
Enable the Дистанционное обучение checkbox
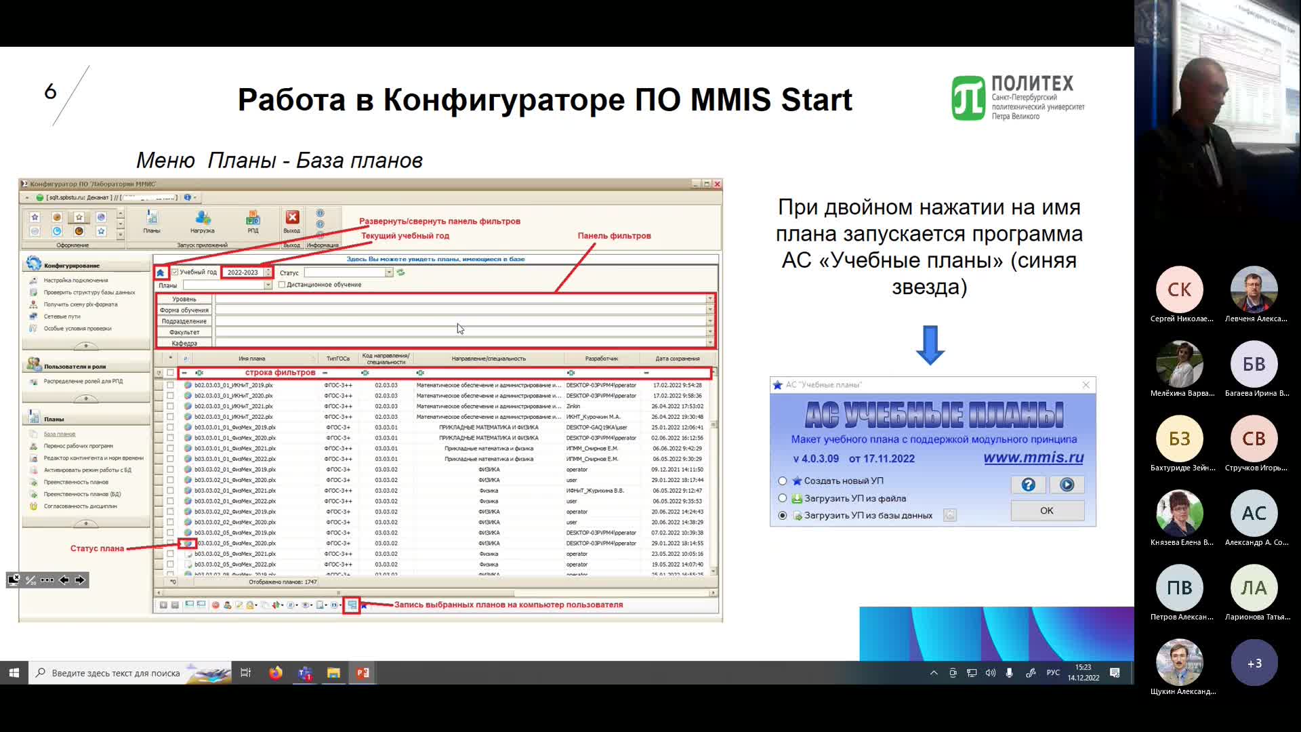click(282, 285)
